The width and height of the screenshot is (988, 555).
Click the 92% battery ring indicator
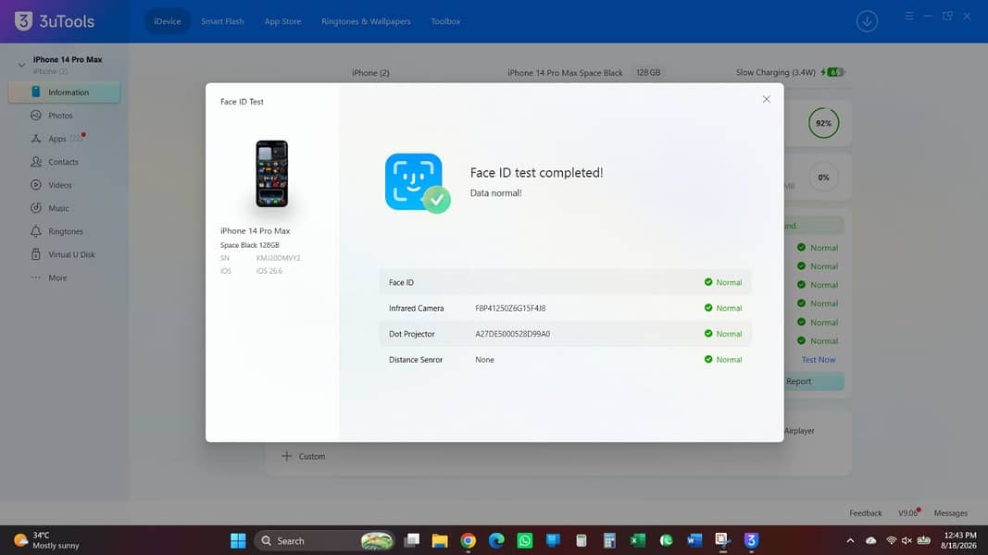(x=823, y=123)
